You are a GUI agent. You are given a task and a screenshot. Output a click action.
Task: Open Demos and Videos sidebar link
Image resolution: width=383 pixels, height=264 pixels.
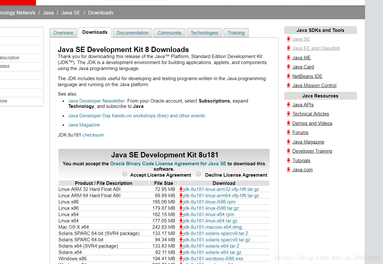click(313, 123)
